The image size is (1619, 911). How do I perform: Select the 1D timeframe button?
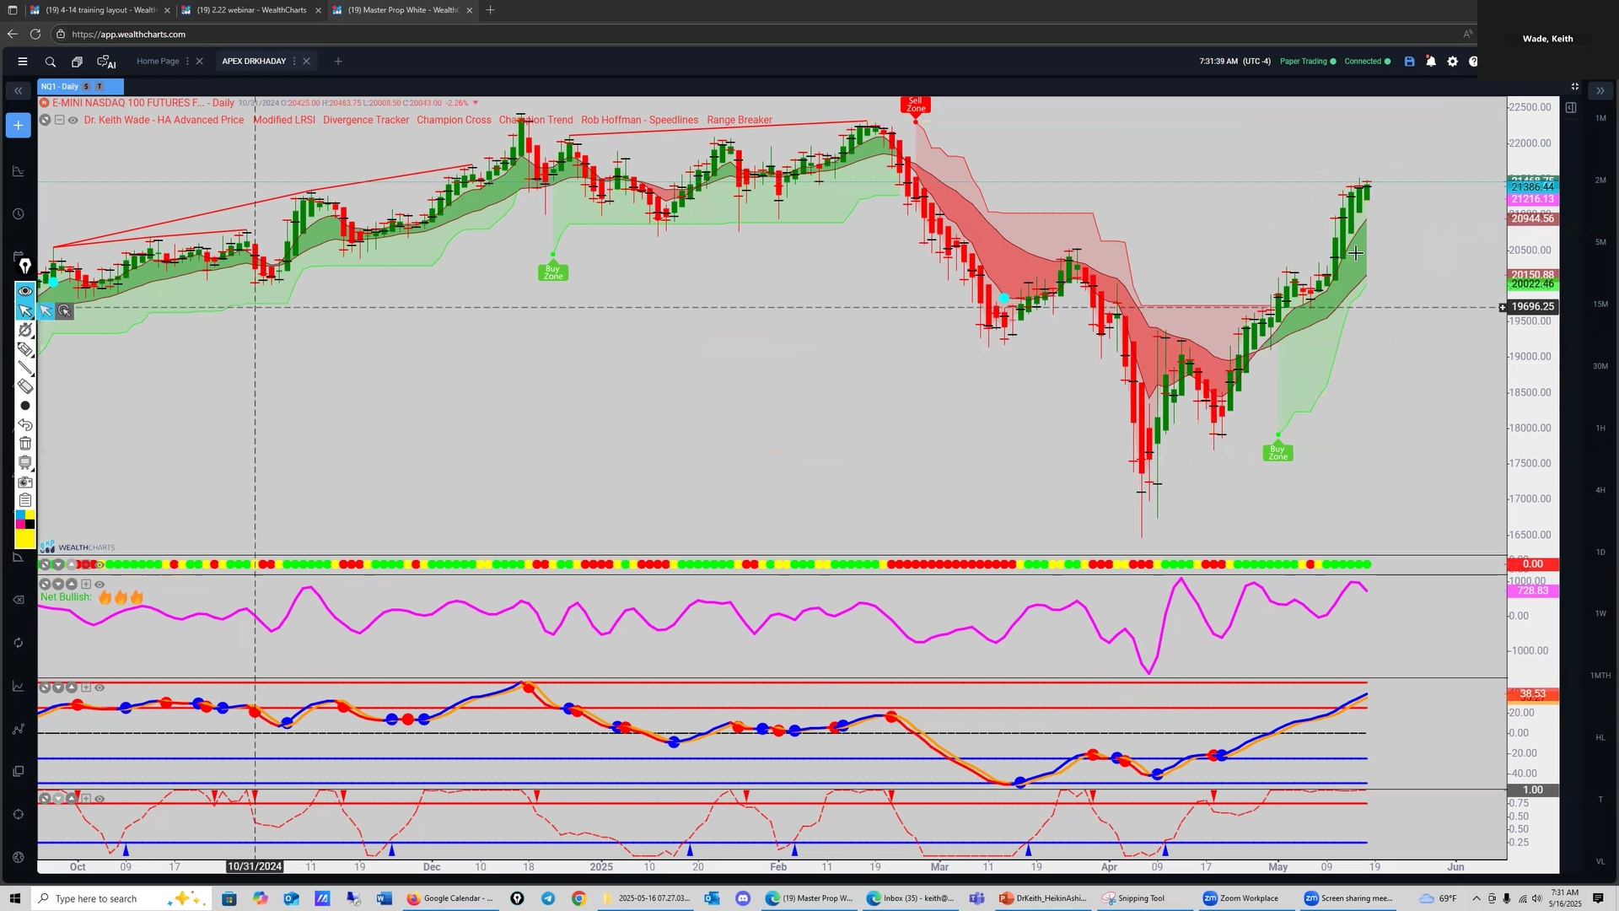pos(1600,553)
